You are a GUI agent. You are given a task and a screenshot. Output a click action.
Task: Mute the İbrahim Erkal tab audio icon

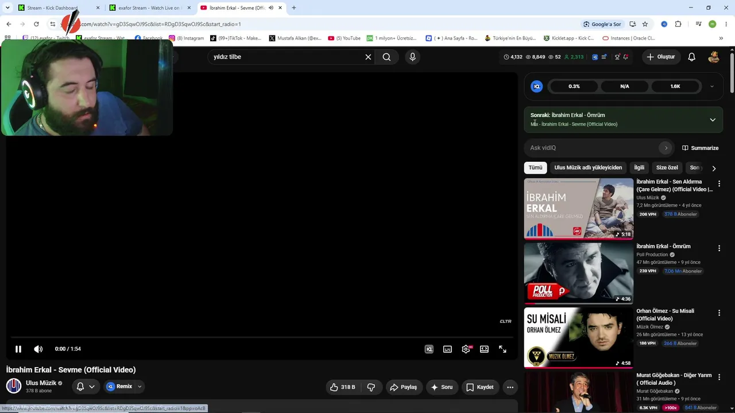coord(271,8)
